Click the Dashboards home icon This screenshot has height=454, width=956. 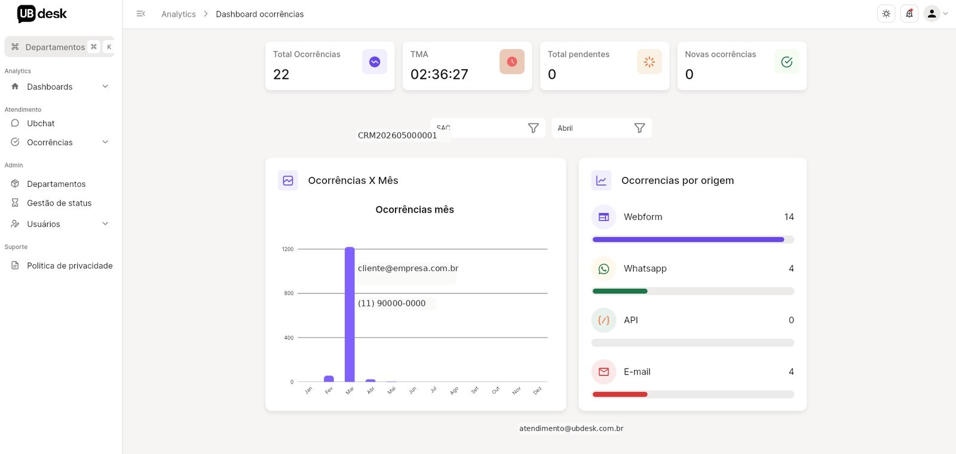[15, 87]
